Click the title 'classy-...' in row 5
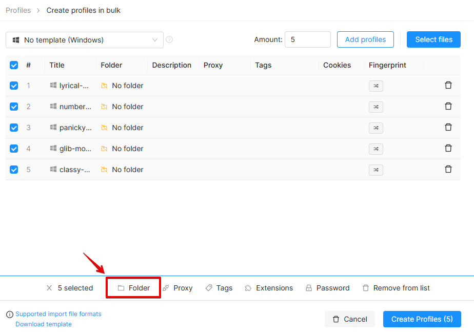 pyautogui.click(x=75, y=170)
